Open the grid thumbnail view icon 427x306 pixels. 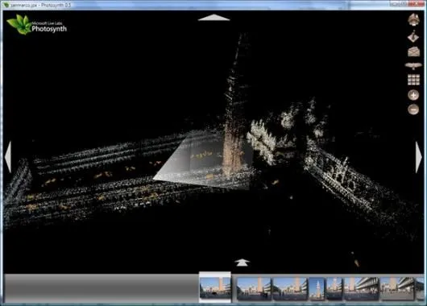click(x=413, y=80)
